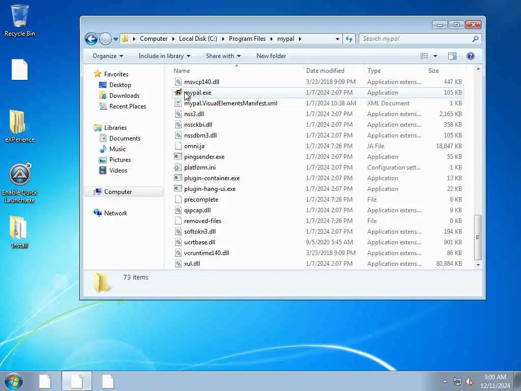This screenshot has height=391, width=521.
Task: Select nssdbm3.dll in the list
Action: (200, 135)
